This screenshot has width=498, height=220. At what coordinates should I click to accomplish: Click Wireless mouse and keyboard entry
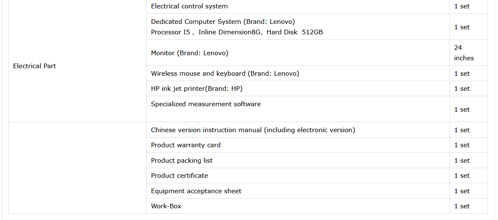point(225,74)
